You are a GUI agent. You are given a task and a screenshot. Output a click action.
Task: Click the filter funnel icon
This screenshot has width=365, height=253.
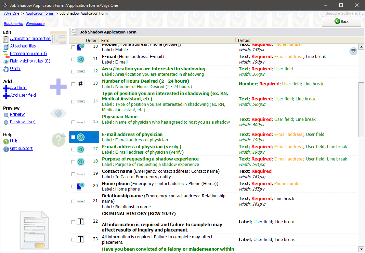[x=353, y=51]
